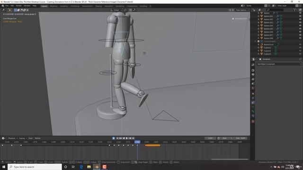This screenshot has width=303, height=170.
Task: Open the View Layer properties tab icon
Action: point(253,79)
